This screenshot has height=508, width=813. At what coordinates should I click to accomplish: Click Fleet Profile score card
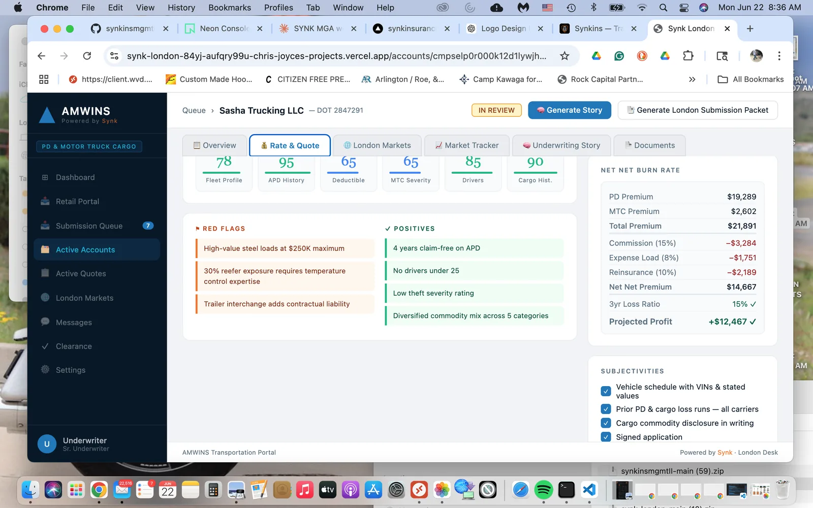point(224,173)
